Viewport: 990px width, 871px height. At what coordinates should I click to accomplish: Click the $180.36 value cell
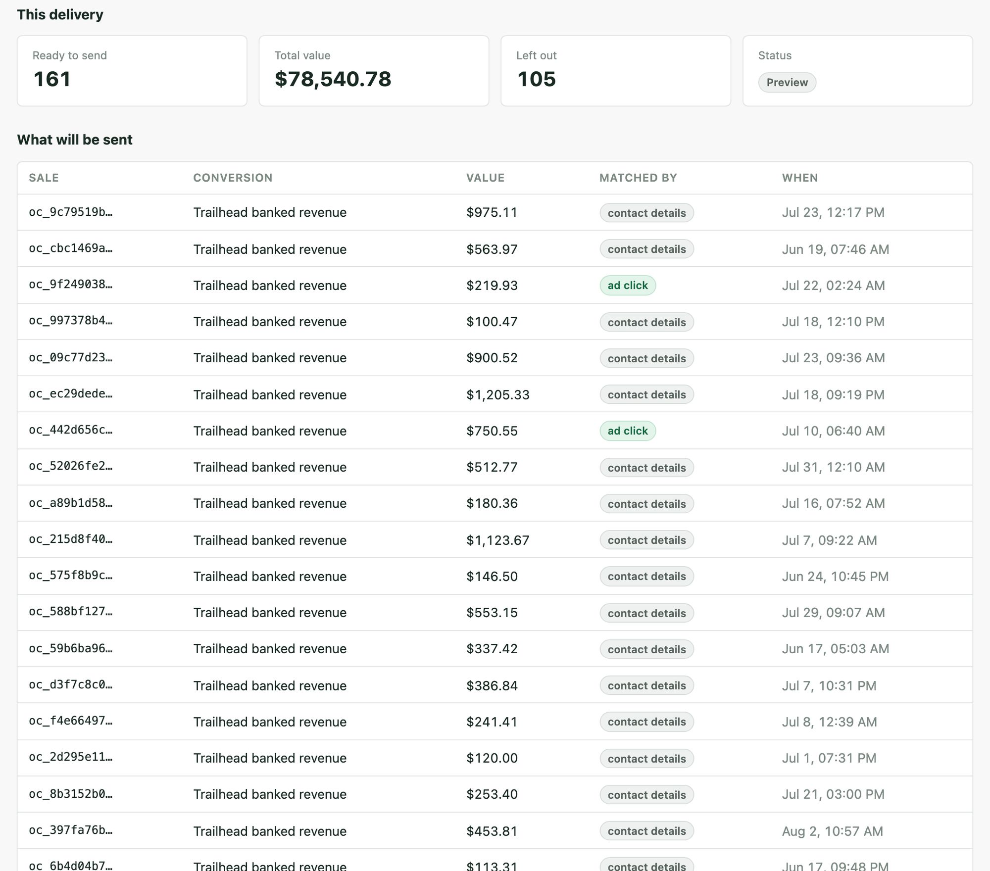pos(492,503)
